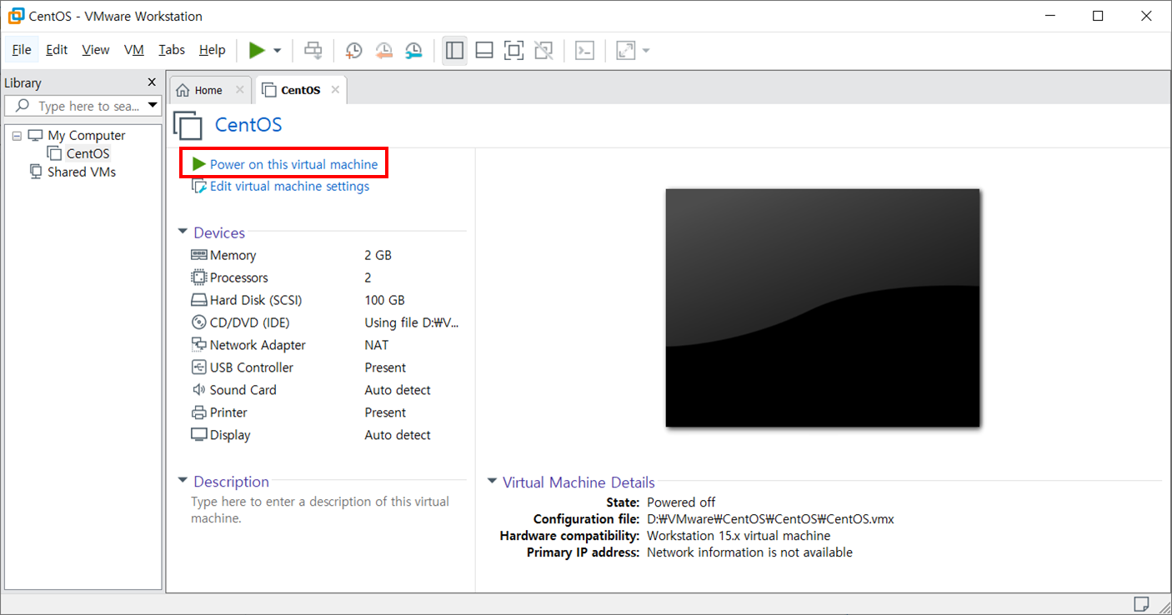
Task: Click the black VM screen preview thumbnail
Action: [822, 307]
